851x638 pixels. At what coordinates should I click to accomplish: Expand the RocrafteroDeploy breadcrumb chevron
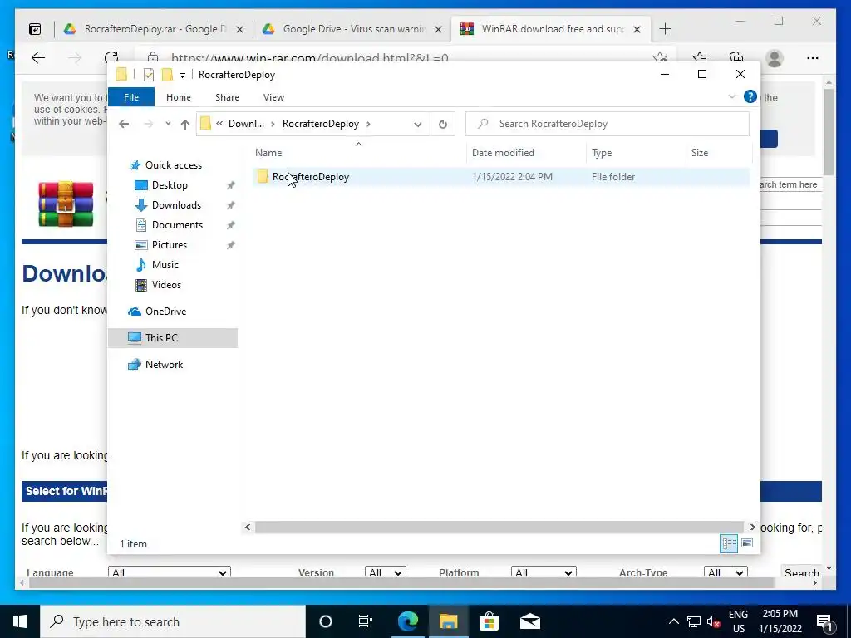tap(368, 125)
